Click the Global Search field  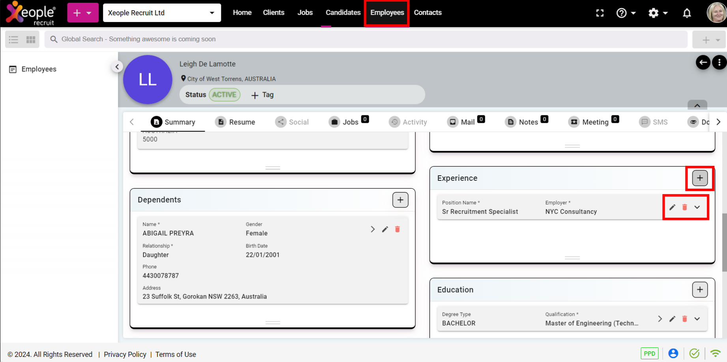[x=366, y=39]
